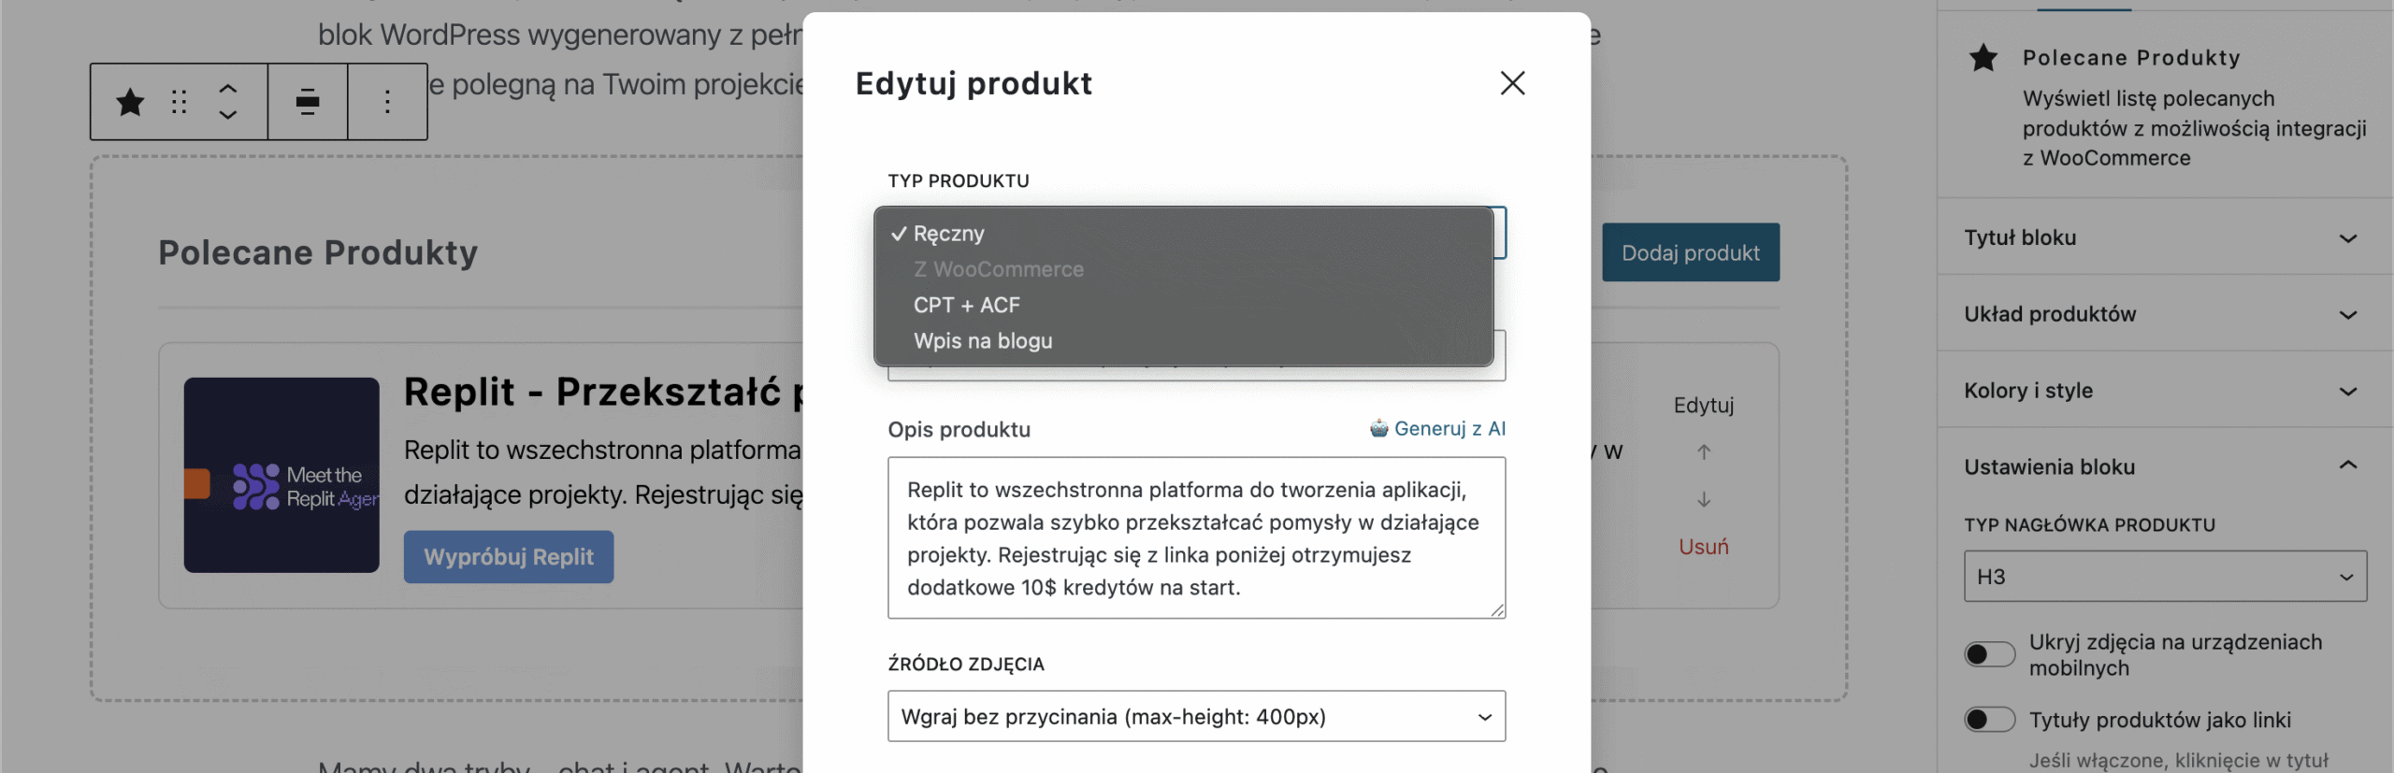Viewport: 2394px width, 773px height.
Task: Click the star icon beside Polecane Produkty heading
Action: tap(1982, 58)
